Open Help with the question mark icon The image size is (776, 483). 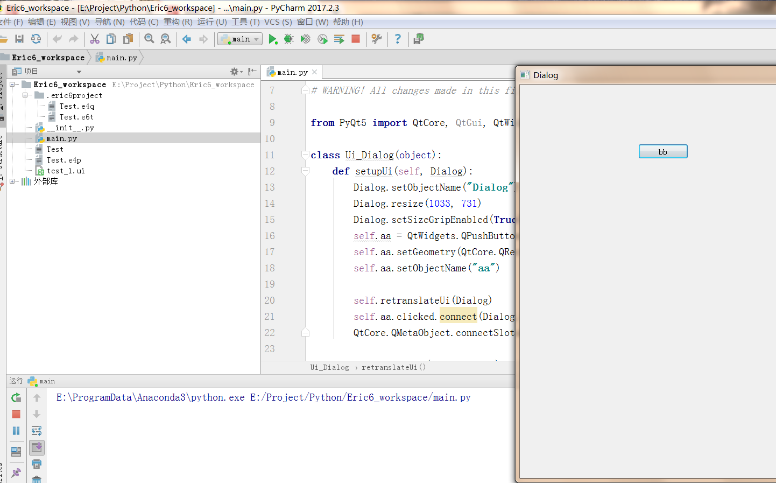click(x=398, y=39)
